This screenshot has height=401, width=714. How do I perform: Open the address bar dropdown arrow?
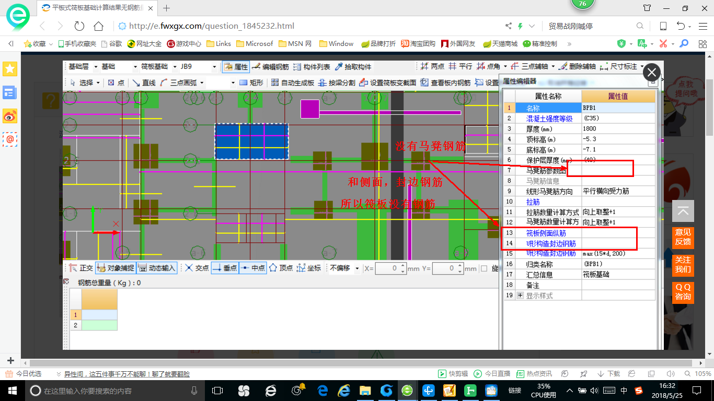(532, 26)
